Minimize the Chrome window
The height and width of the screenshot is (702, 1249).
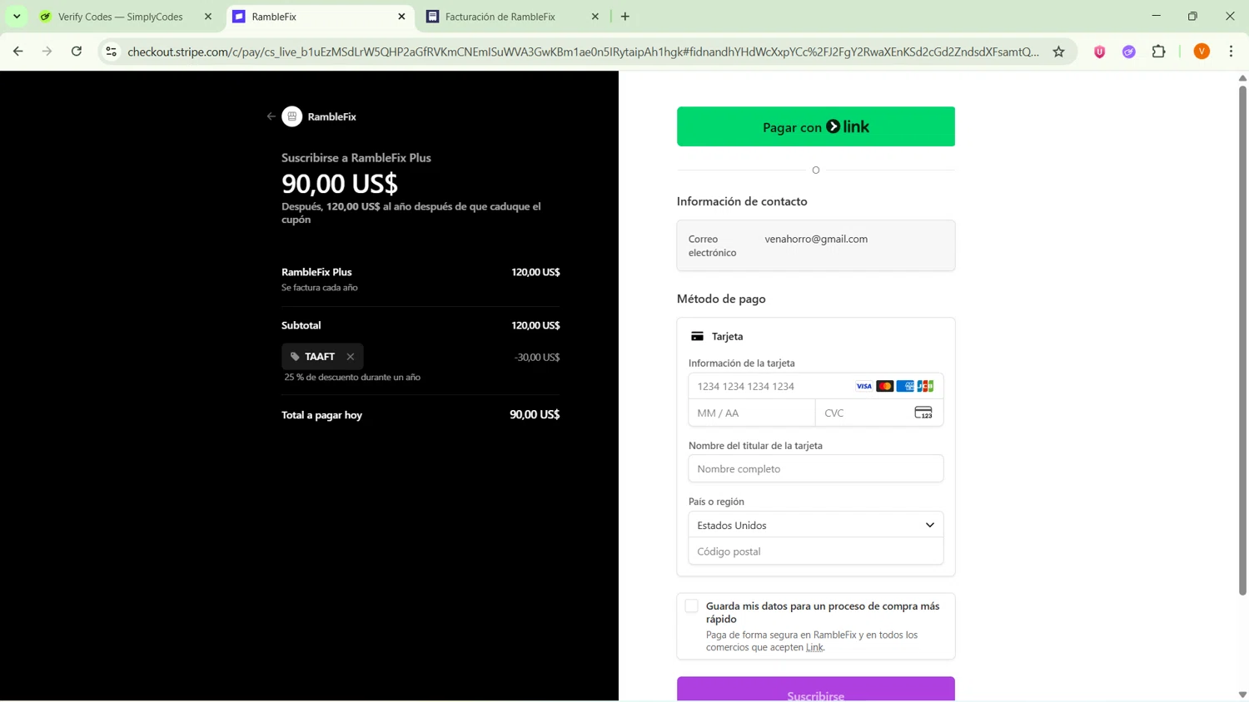tap(1156, 16)
